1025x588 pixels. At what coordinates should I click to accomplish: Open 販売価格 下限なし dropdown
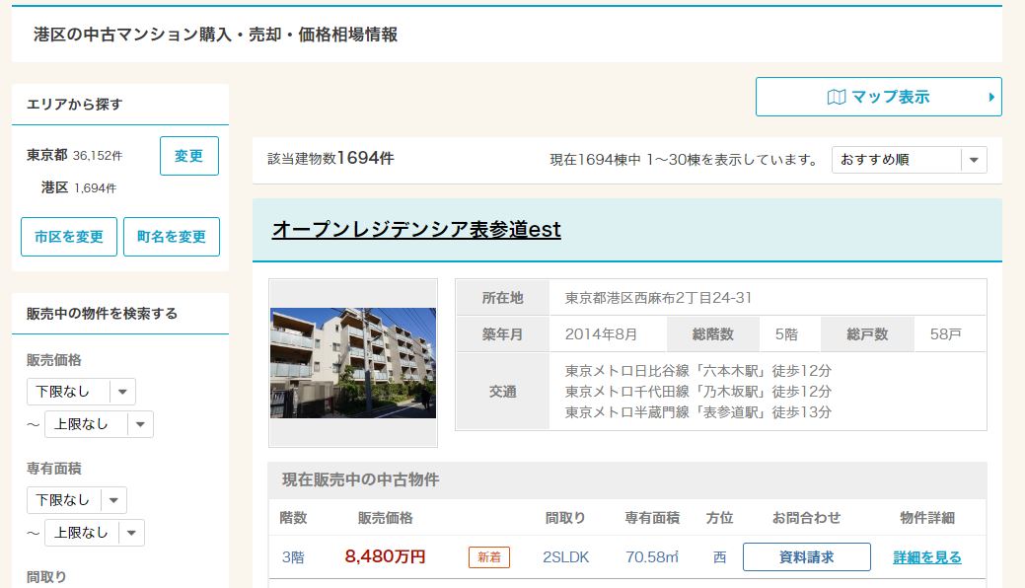[81, 392]
